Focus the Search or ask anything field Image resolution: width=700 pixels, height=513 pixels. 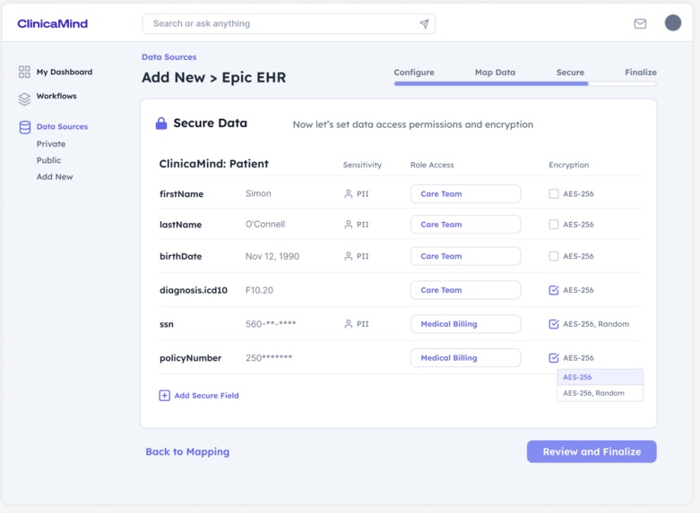tap(289, 23)
